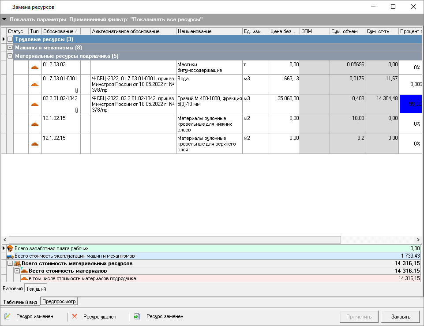The height and width of the screenshot is (326, 424).
Task: Click the Ресурс заменен legend icon
Action: tap(137, 316)
